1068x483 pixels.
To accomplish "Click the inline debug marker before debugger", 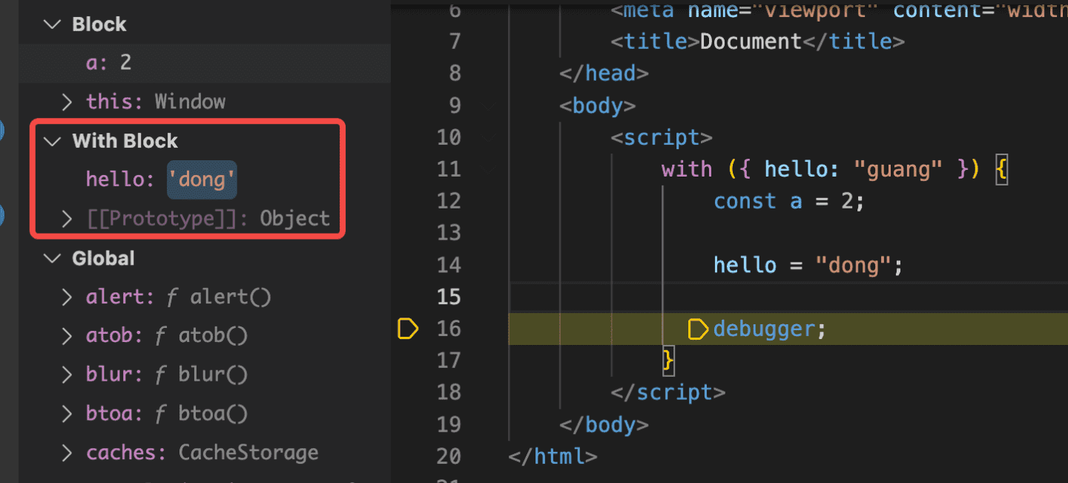I will click(x=698, y=329).
